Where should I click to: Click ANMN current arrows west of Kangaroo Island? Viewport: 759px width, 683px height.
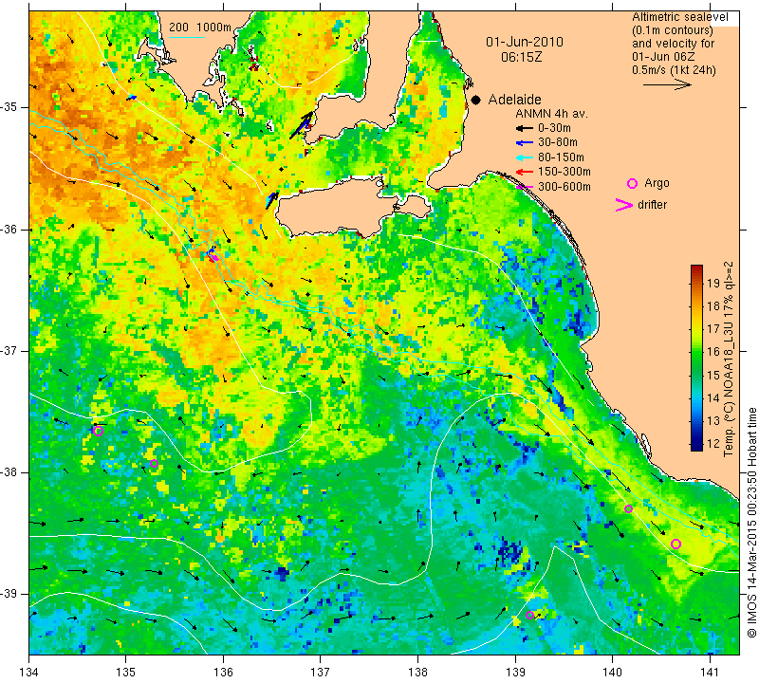[x=272, y=200]
